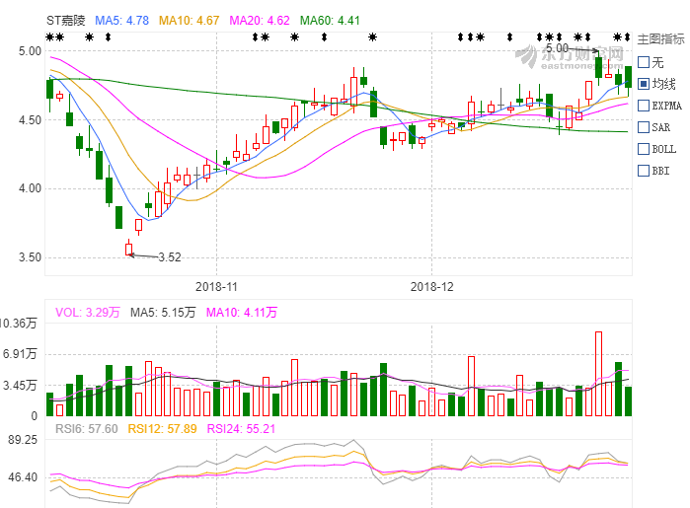Click the leftmost star event marker
Viewport: 690px width, 508px height.
[49, 37]
